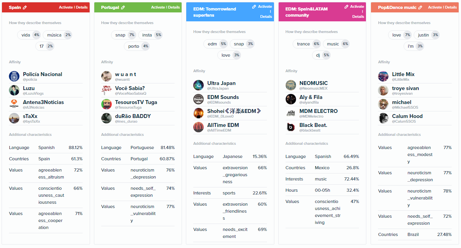The height and width of the screenshot is (248, 461).
Task: Click the '17 2%' keyword tag
Action: [45, 46]
